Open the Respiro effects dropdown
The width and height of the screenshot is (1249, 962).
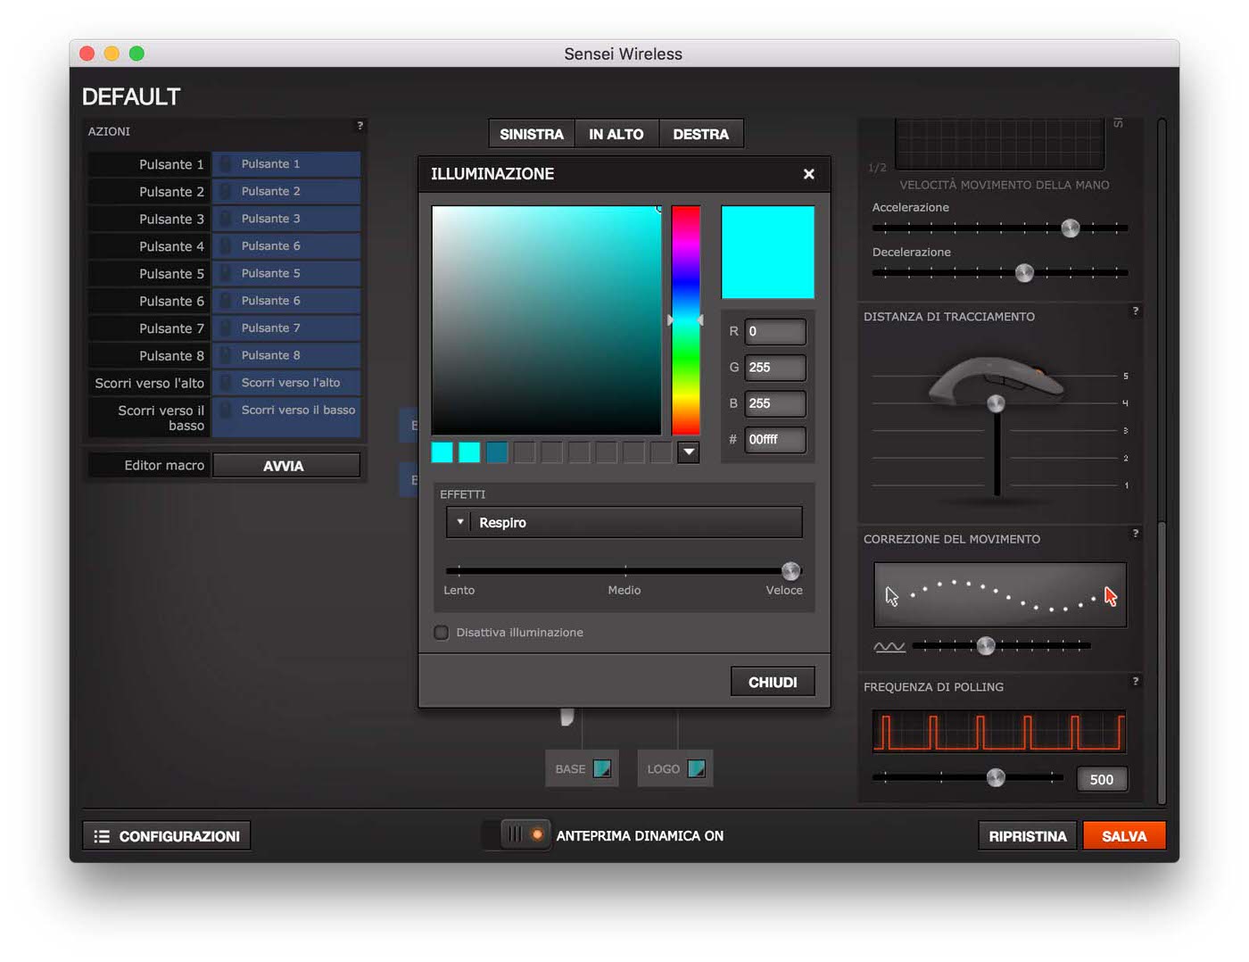(624, 522)
